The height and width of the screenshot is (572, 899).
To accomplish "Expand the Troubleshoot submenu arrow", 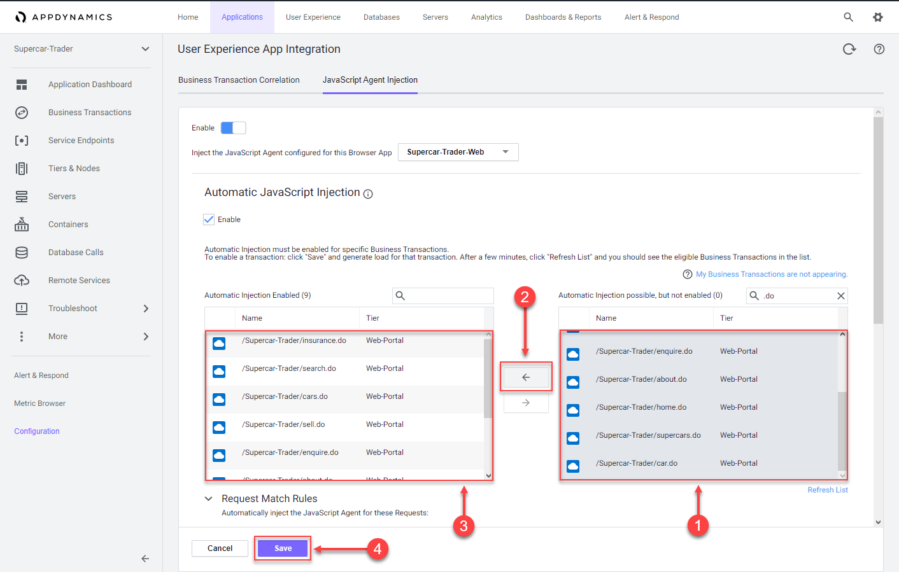I will point(146,309).
